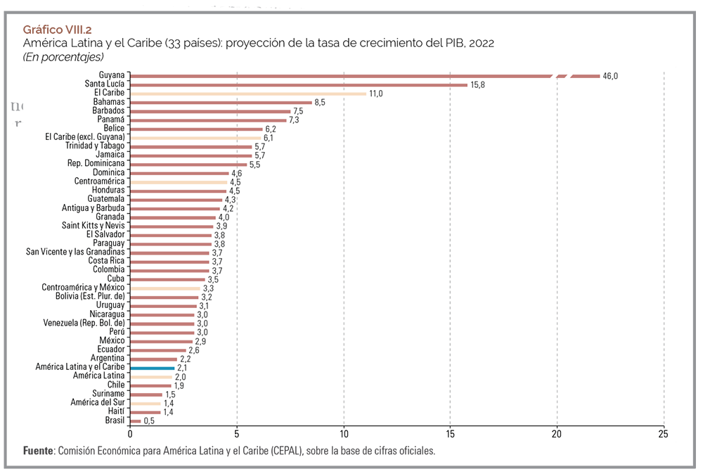Screen dimensions: 703x474
Task: Click the axis break mark on Guyana bar
Action: (562, 76)
